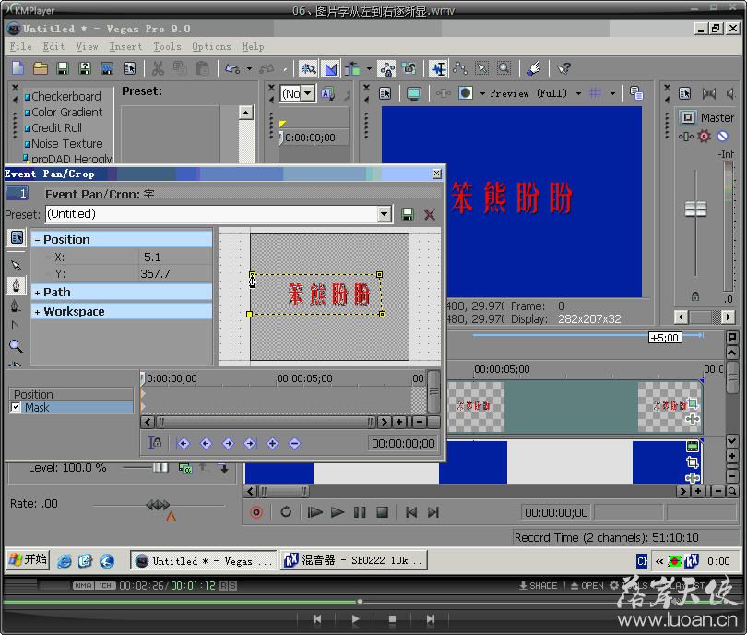Open the Insert menu
Viewport: 747px width, 635px height.
pos(125,47)
